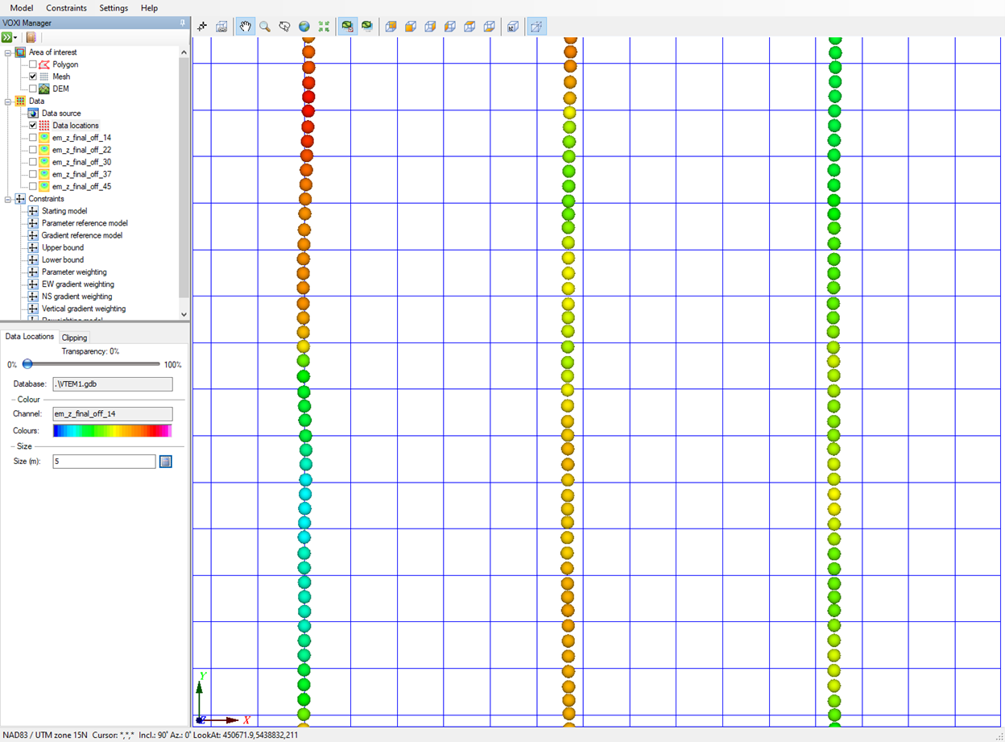Click the Transparency slider handle

point(27,364)
